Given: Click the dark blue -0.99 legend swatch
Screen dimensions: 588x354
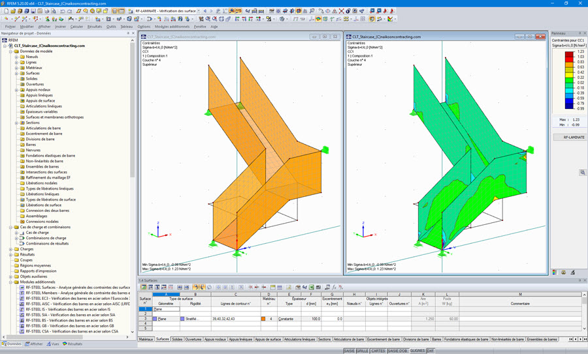Looking at the screenshot, I should click(x=569, y=106).
